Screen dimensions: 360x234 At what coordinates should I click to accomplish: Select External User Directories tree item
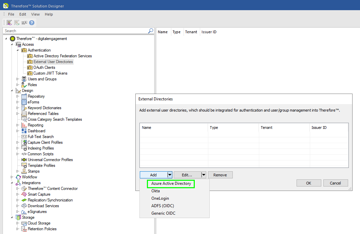53,62
